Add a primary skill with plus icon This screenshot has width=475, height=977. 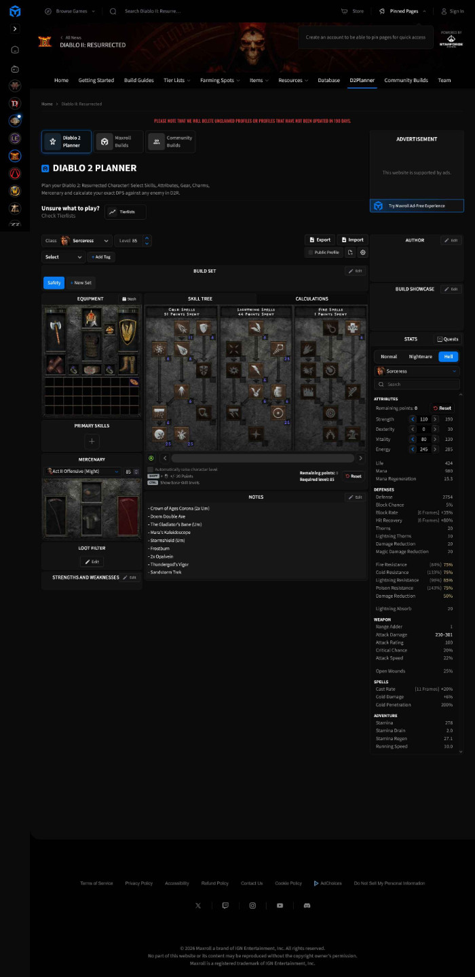(x=92, y=441)
